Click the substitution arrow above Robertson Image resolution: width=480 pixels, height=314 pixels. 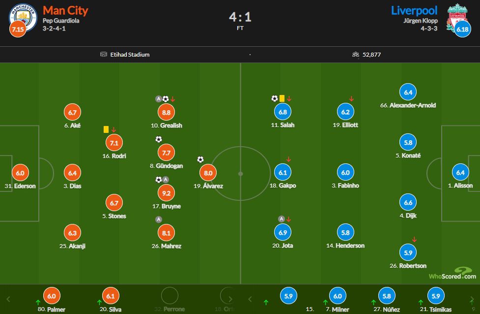[x=414, y=240]
